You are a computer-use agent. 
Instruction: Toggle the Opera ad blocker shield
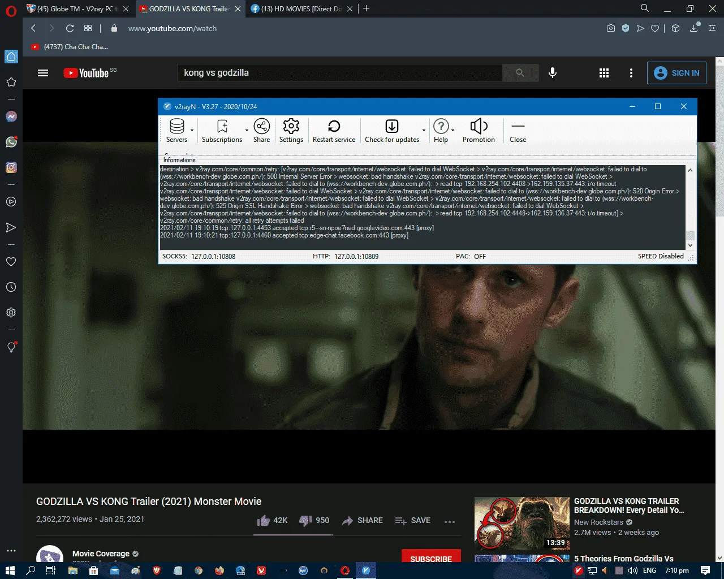[626, 28]
